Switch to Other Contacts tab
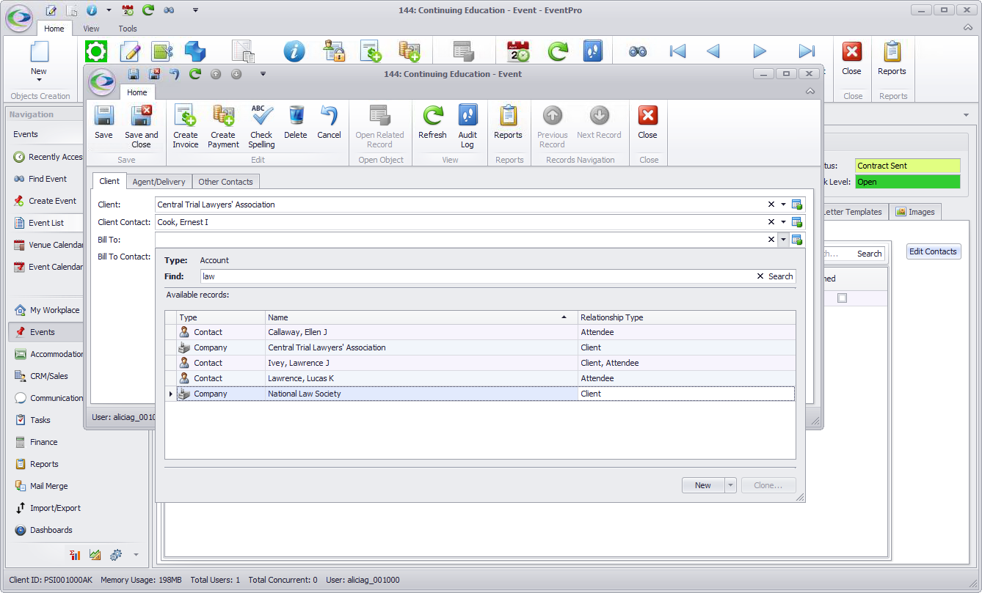 click(x=225, y=182)
